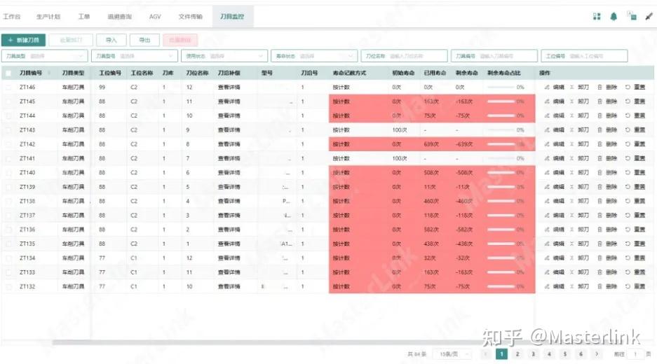
Task: Check the checkbox for row ZT146
Action: (x=8, y=87)
